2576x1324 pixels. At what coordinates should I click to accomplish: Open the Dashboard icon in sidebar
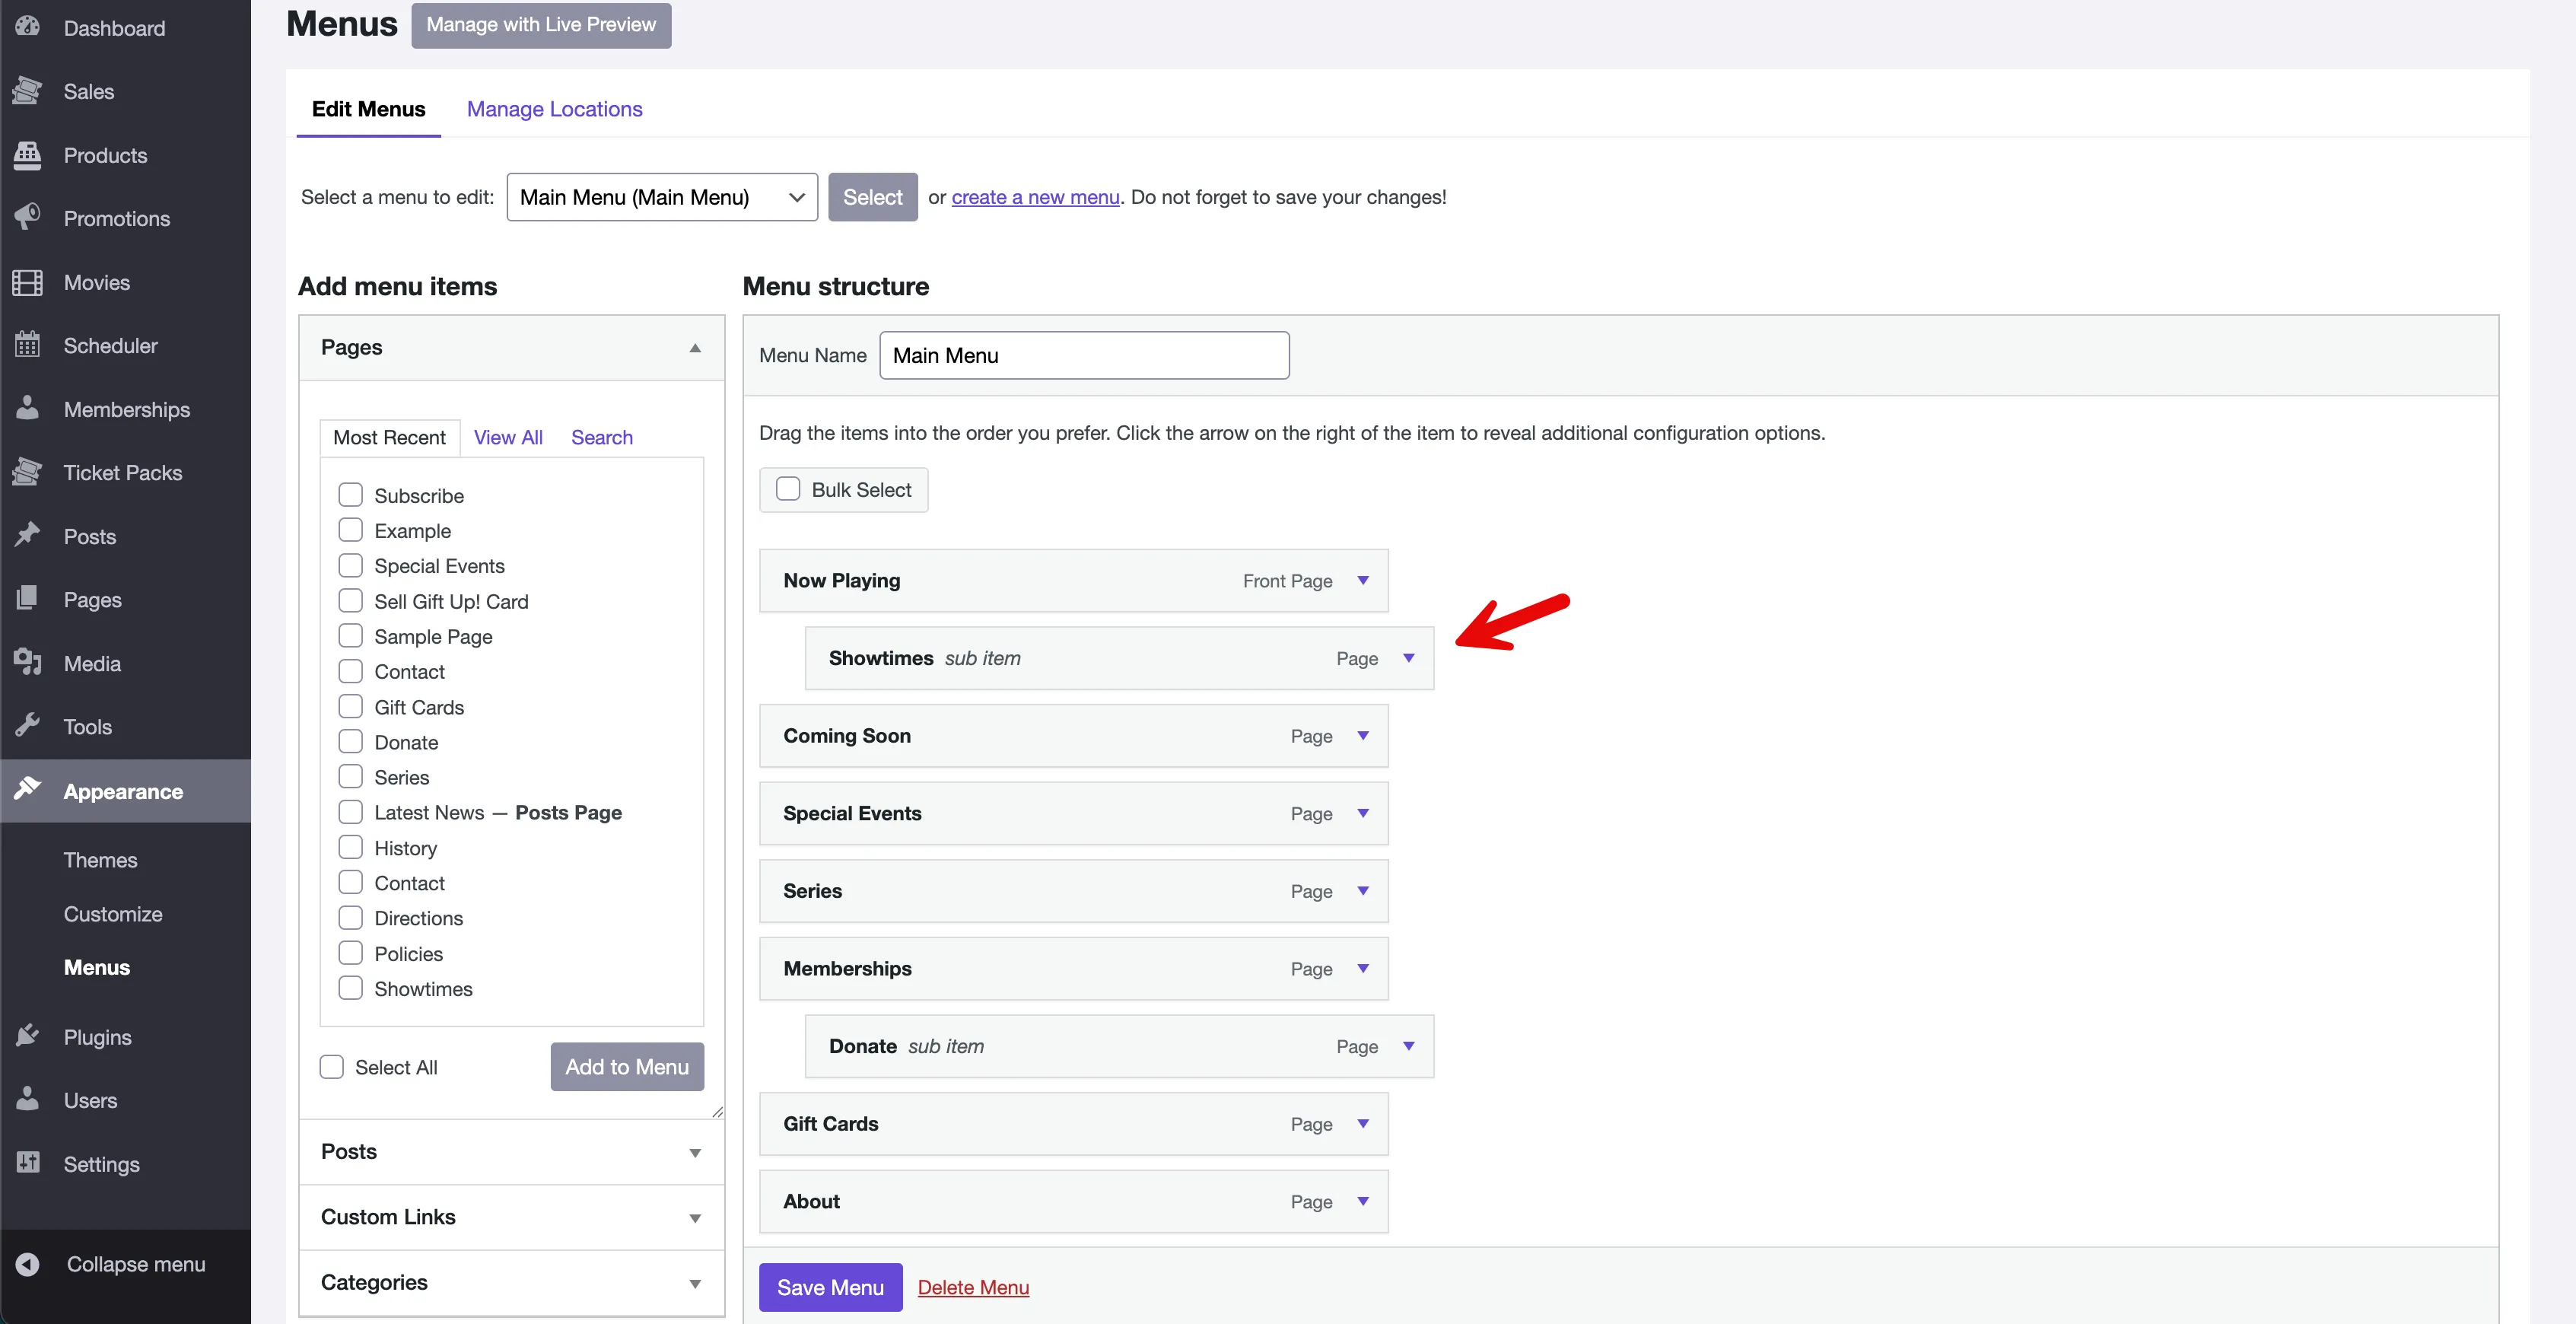[x=27, y=27]
